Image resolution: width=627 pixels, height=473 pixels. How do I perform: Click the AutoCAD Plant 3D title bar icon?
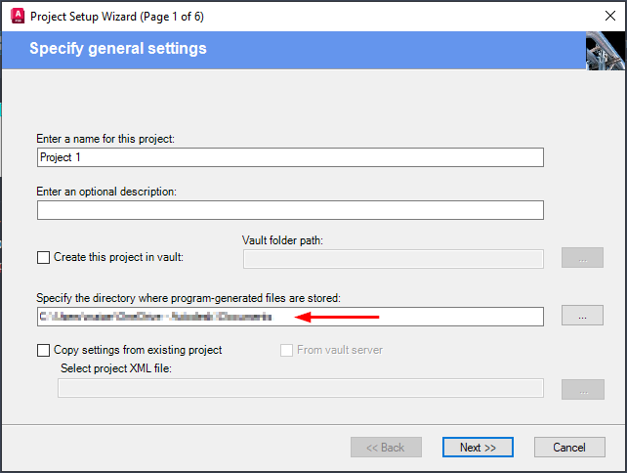point(16,17)
